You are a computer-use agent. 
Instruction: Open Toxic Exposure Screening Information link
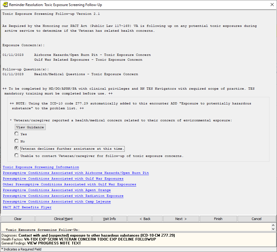tap(41, 167)
